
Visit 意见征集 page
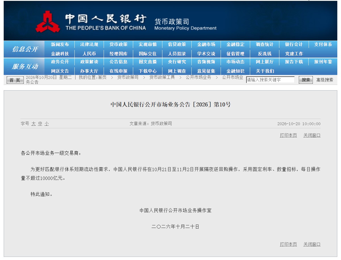point(206,71)
